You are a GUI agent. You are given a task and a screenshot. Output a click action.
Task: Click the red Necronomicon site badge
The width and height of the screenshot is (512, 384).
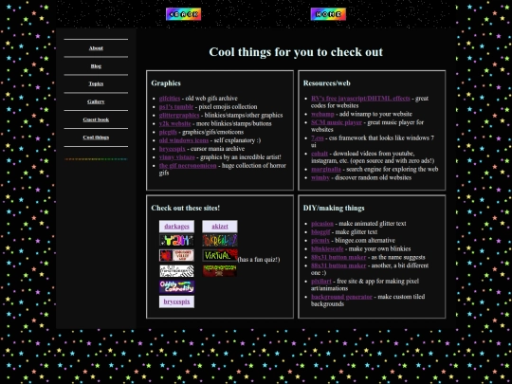pos(220,271)
